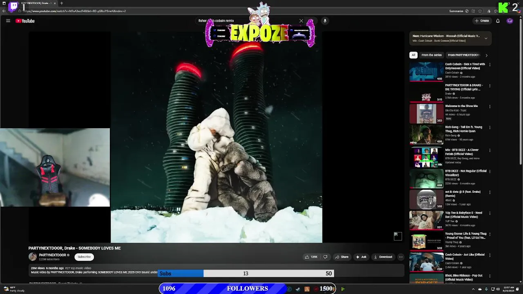The width and height of the screenshot is (523, 294).
Task: Open options menu for Cash Cobain Act Like
Action: [x=489, y=255]
